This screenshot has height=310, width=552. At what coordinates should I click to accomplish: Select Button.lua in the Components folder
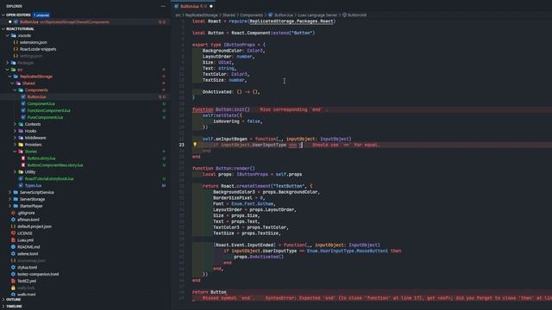[x=85, y=96]
